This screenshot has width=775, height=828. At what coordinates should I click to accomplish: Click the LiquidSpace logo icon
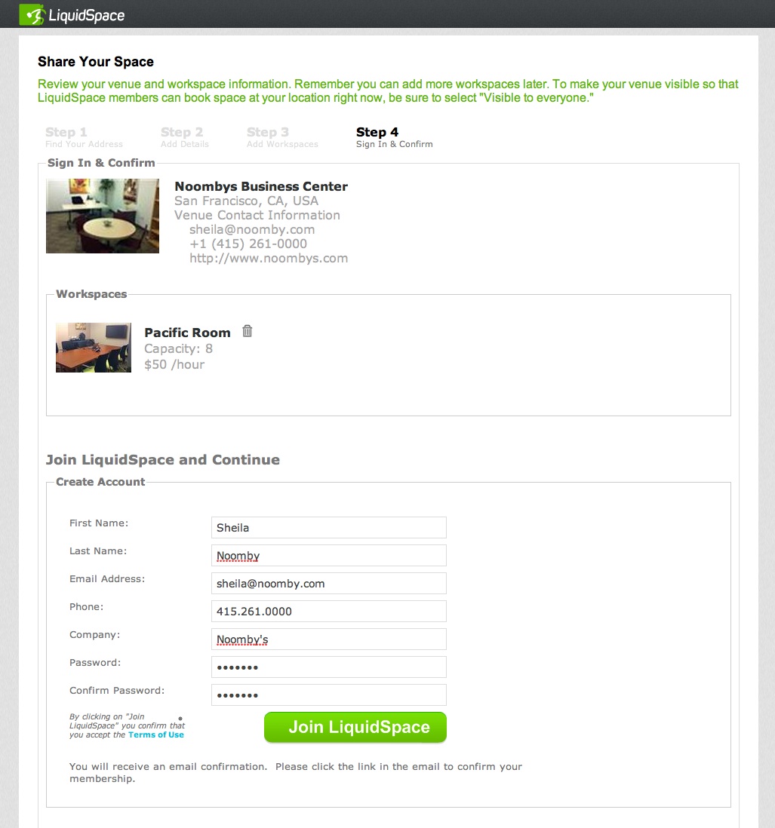tap(32, 15)
